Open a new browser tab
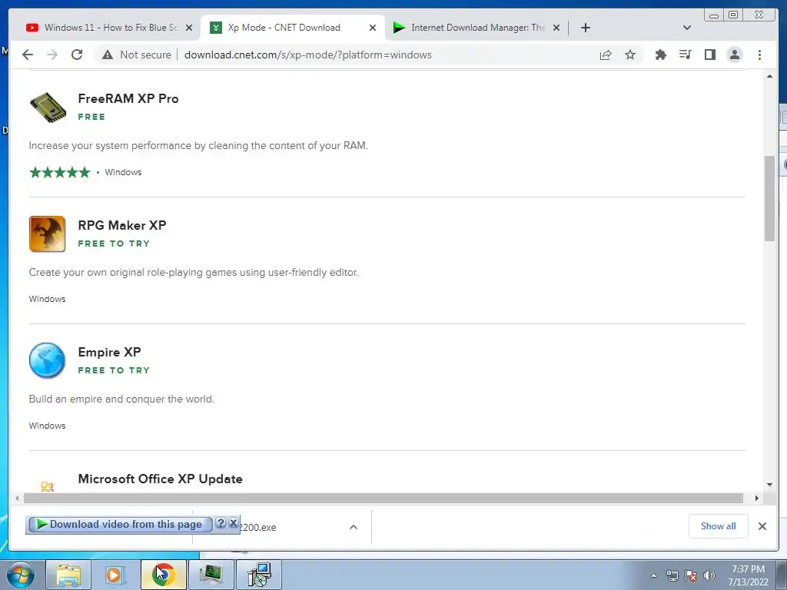 pyautogui.click(x=585, y=28)
